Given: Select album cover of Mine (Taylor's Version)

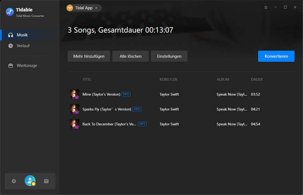Looking at the screenshot, I should click(x=74, y=94).
